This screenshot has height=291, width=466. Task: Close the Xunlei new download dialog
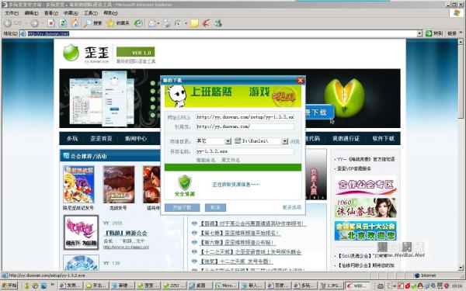(300, 80)
